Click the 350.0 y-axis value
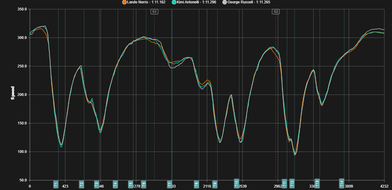Viewport: 392px width, 190px height. (x=22, y=9)
